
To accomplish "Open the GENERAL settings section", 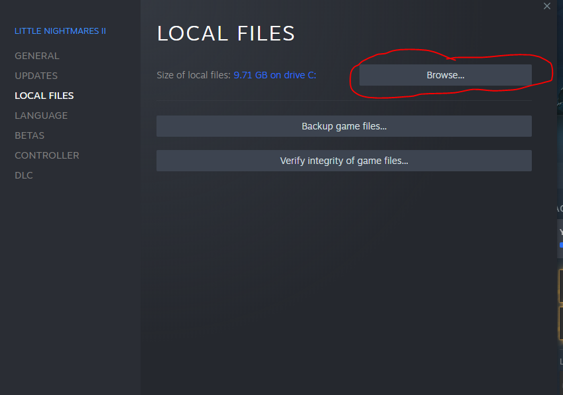I will point(37,56).
